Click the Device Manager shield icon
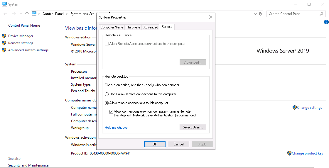Screen dimensions: 329x168 tap(4, 36)
